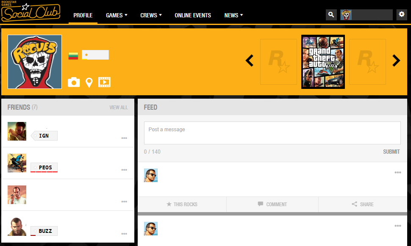Open the map pin location icon
411x246 pixels.
coord(89,83)
